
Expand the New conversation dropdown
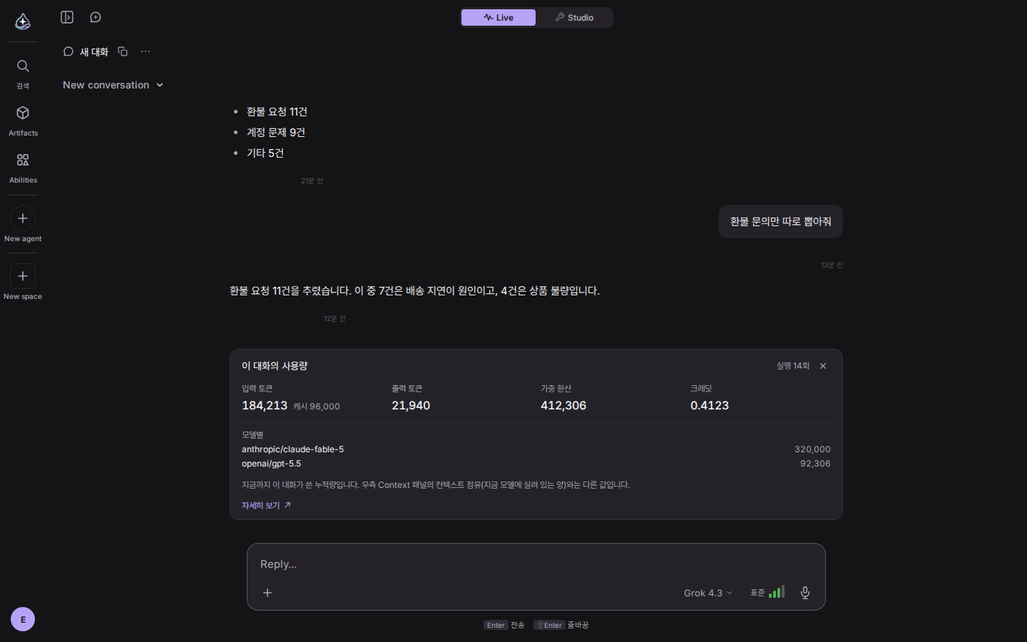(113, 85)
